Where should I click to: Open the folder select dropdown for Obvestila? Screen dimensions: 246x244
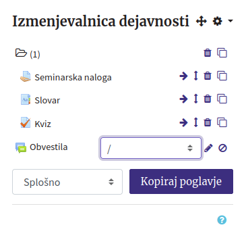coord(151,148)
